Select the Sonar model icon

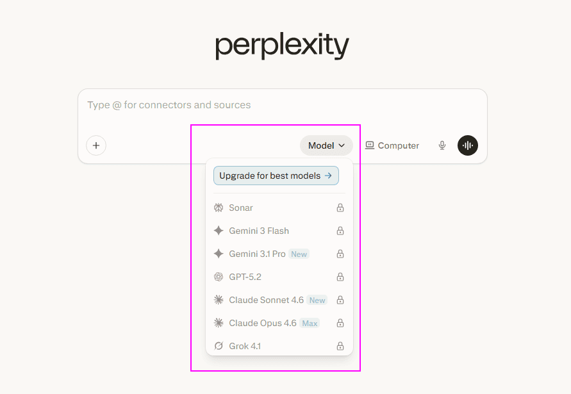click(x=219, y=208)
